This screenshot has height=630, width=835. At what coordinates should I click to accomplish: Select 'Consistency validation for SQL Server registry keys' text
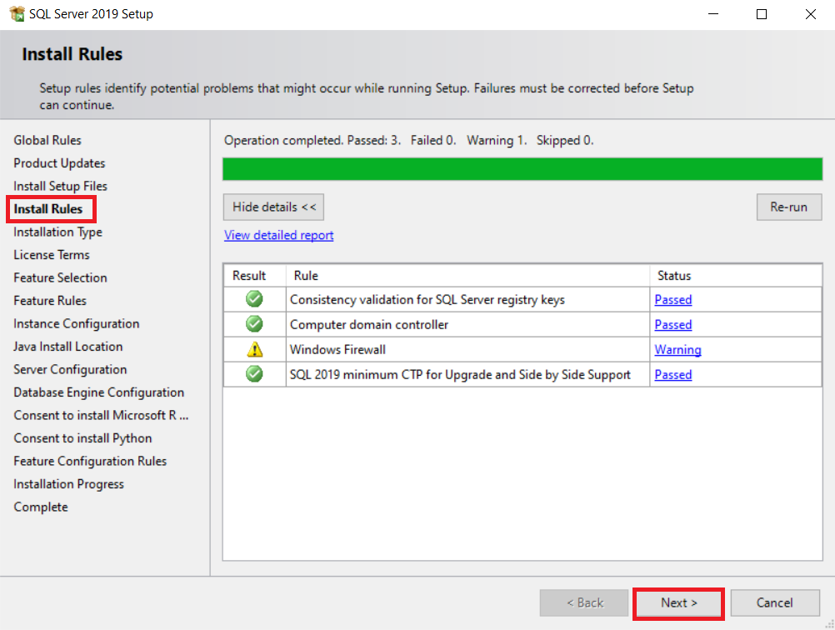(427, 299)
